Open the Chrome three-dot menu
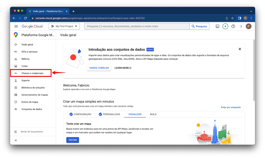 click(x=251, y=18)
